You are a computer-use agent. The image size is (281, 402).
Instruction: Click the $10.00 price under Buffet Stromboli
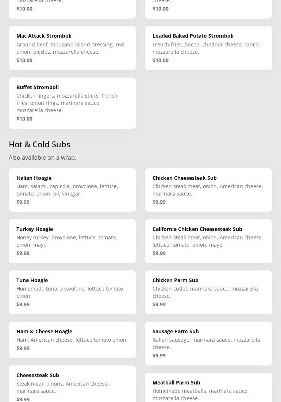tap(24, 118)
